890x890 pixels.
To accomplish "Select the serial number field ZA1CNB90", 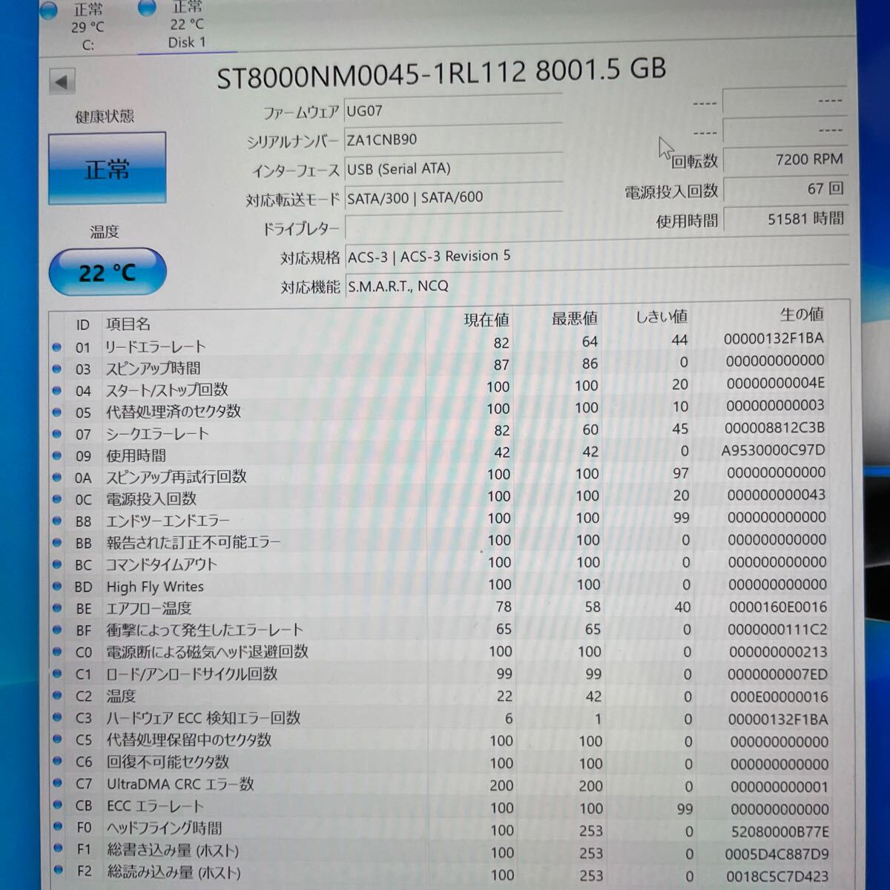I will click(x=453, y=139).
